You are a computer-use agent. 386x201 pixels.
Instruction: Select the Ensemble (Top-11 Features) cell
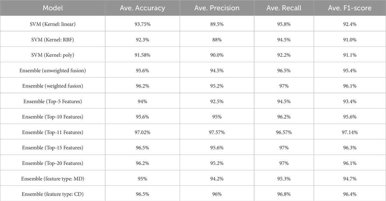(x=53, y=132)
